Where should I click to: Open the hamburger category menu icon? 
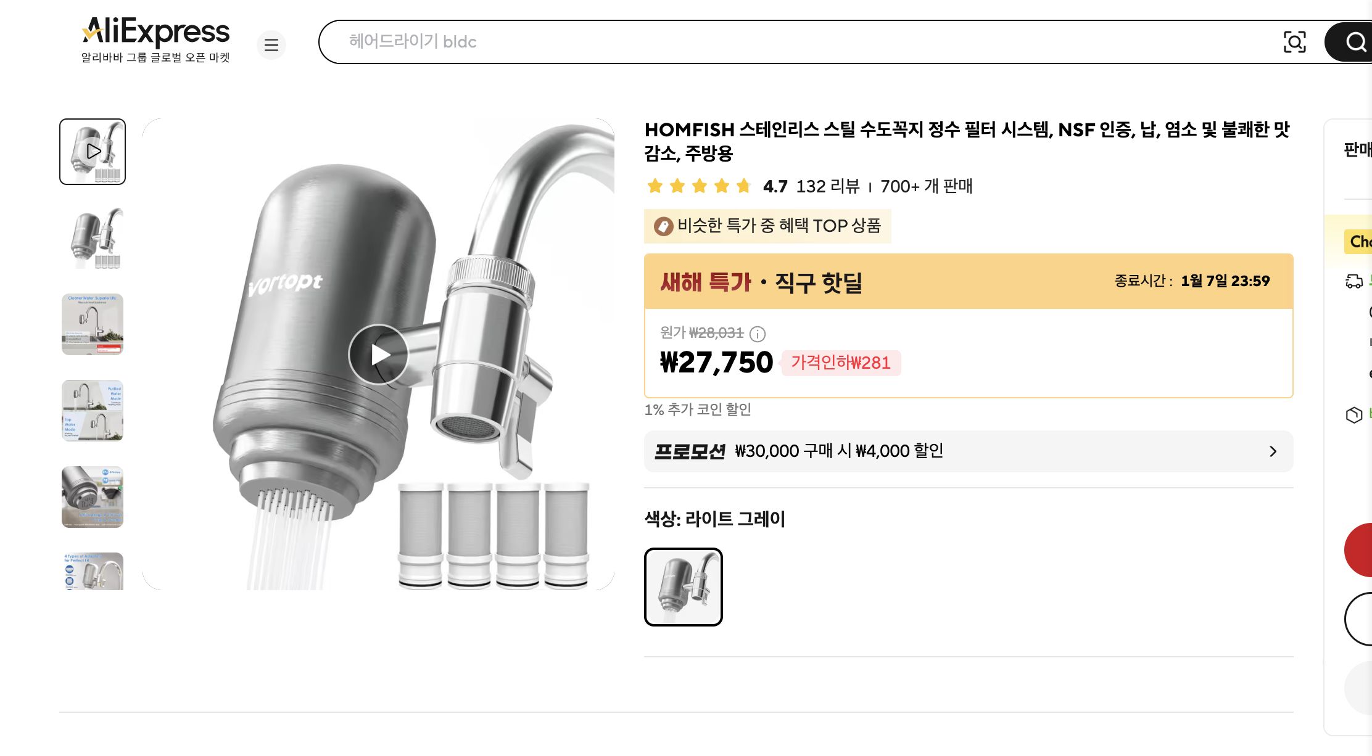click(271, 45)
